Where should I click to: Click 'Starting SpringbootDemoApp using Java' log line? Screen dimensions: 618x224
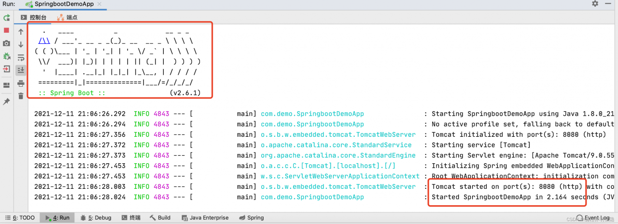(524, 114)
